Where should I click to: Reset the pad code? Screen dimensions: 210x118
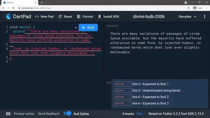click(65, 17)
